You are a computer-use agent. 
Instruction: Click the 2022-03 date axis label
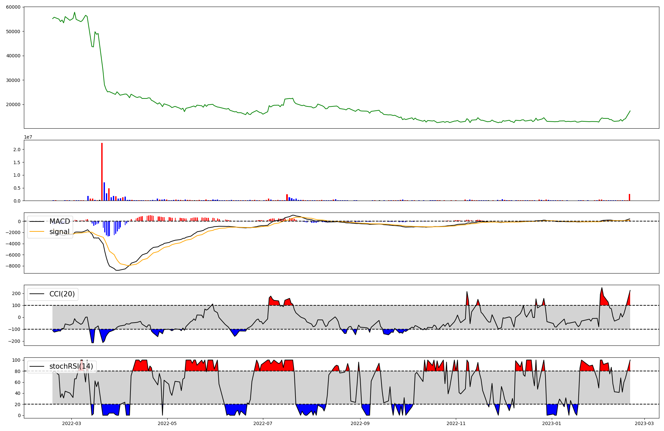click(x=71, y=423)
